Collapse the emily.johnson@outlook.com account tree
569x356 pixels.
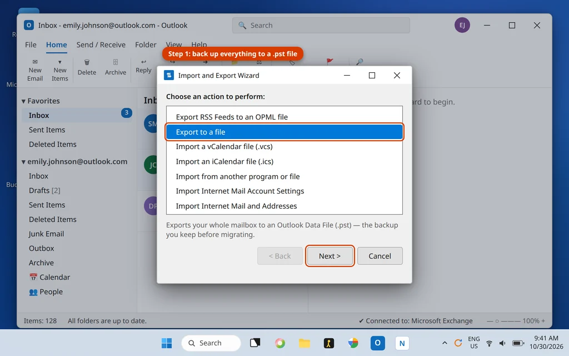(23, 162)
